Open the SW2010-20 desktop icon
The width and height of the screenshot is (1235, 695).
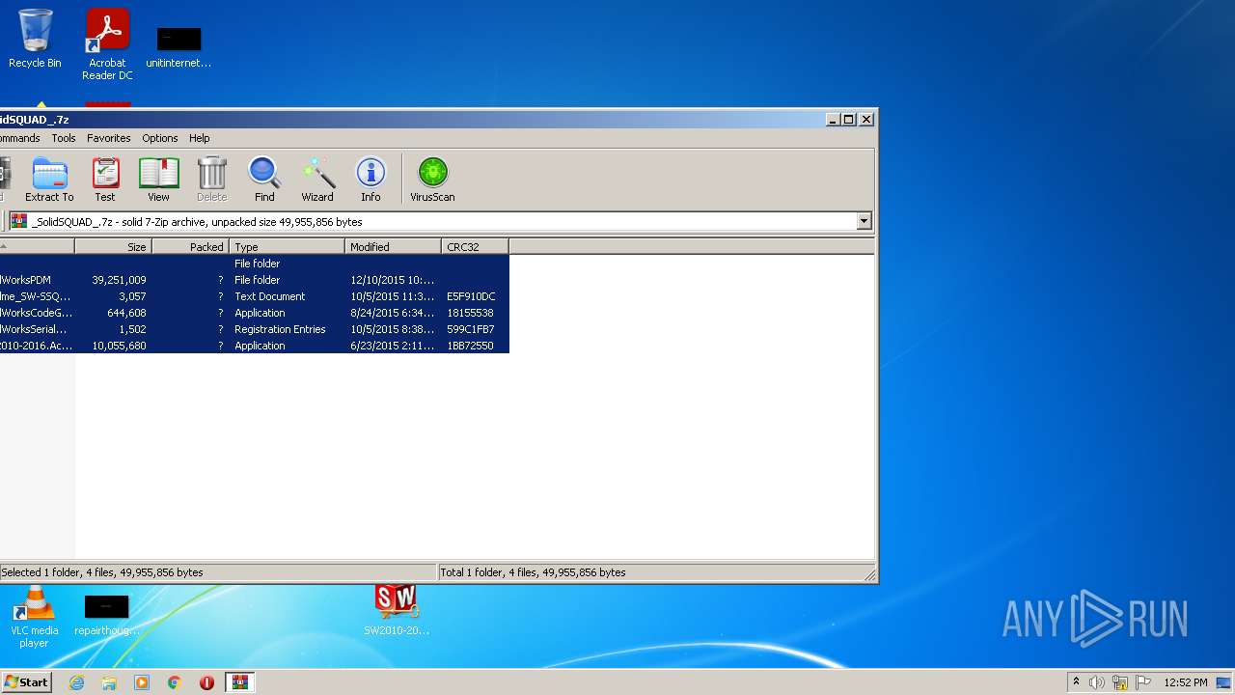pos(397,610)
